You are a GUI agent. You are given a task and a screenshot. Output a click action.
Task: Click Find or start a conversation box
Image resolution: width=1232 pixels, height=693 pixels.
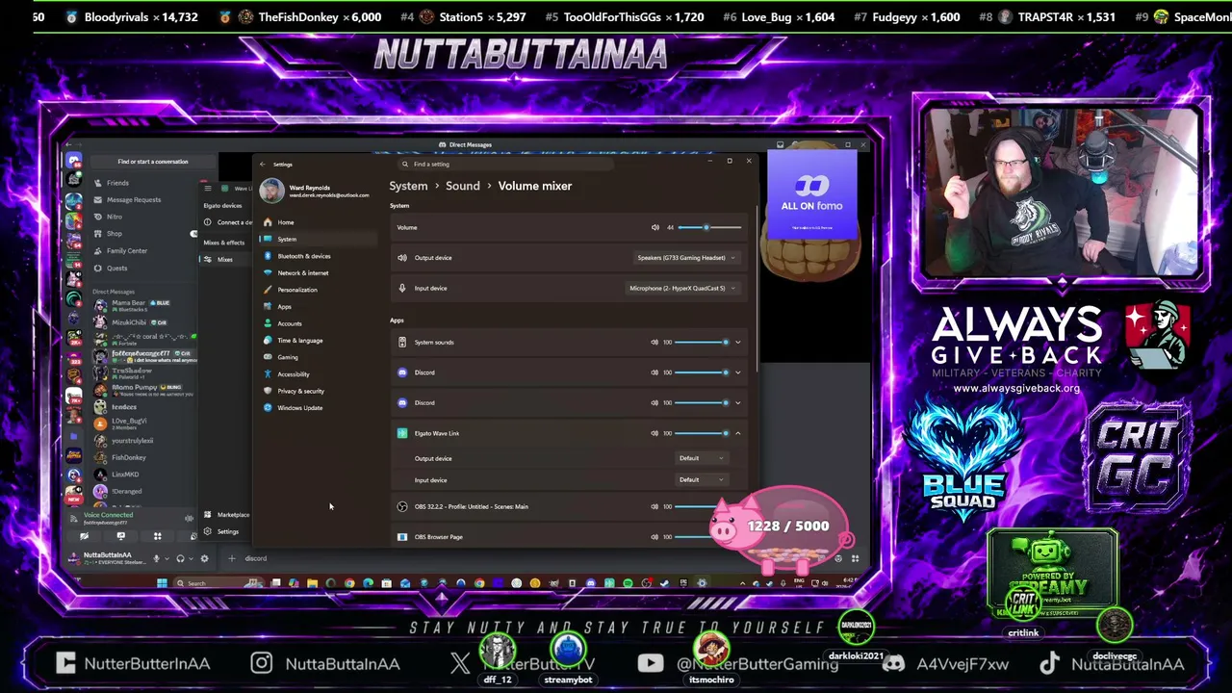tap(152, 162)
